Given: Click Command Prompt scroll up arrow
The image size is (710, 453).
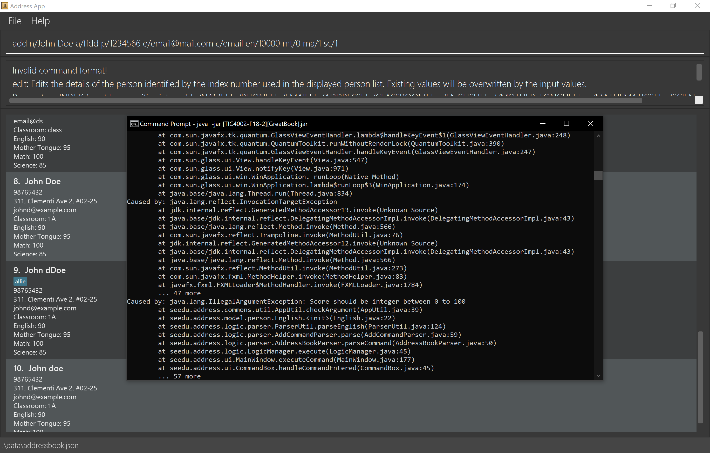Looking at the screenshot, I should tap(598, 136).
